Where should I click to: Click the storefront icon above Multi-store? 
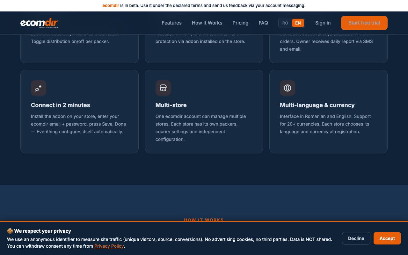point(163,88)
